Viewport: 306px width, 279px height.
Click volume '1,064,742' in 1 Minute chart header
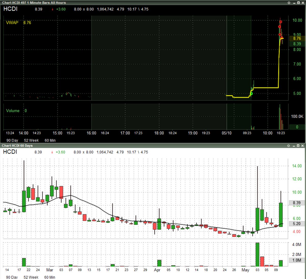click(105, 9)
